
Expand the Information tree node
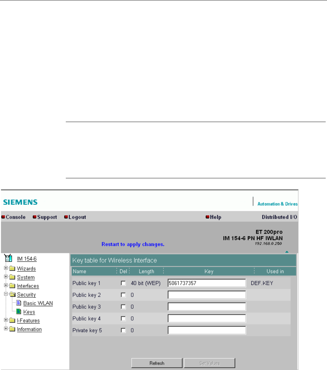6,328
